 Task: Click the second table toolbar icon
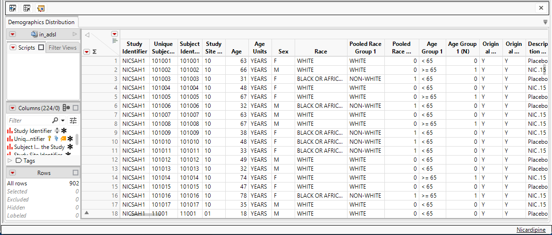(26, 8)
